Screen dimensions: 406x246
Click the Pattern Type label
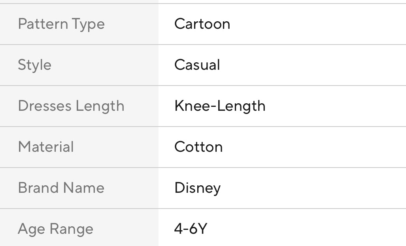click(x=61, y=24)
